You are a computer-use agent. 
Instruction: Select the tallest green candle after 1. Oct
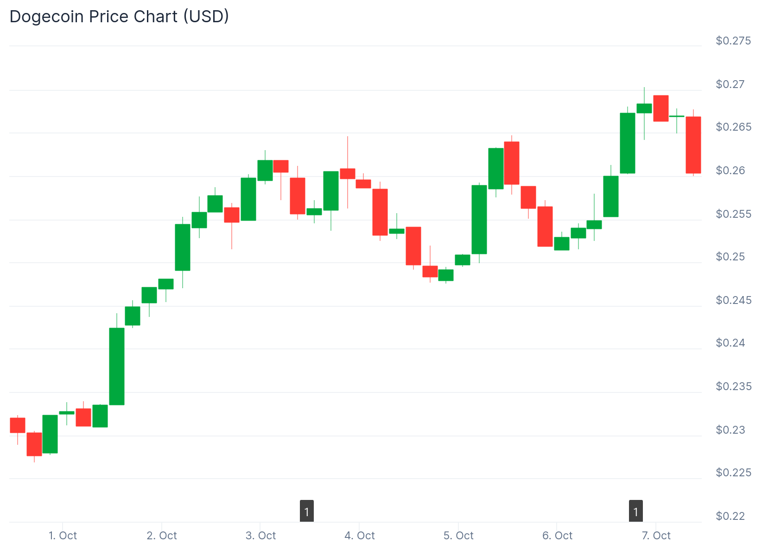pos(117,366)
